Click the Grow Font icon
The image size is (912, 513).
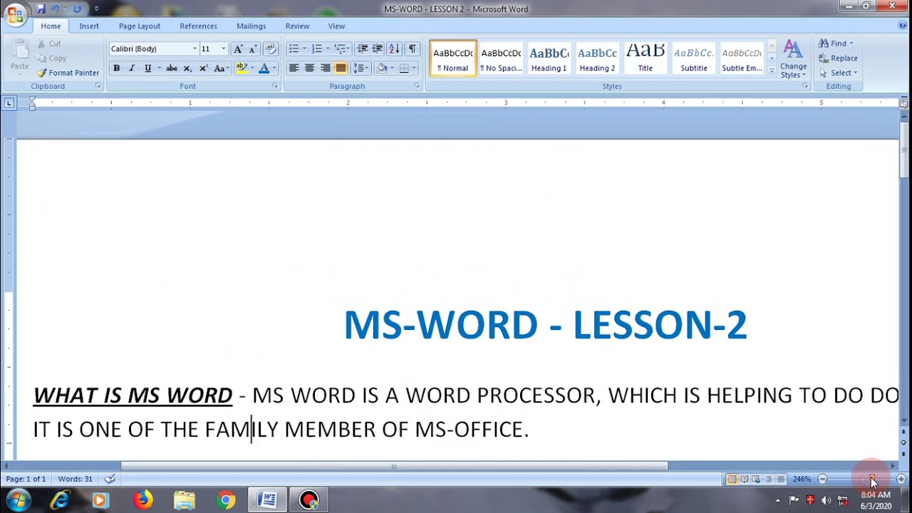click(x=238, y=48)
